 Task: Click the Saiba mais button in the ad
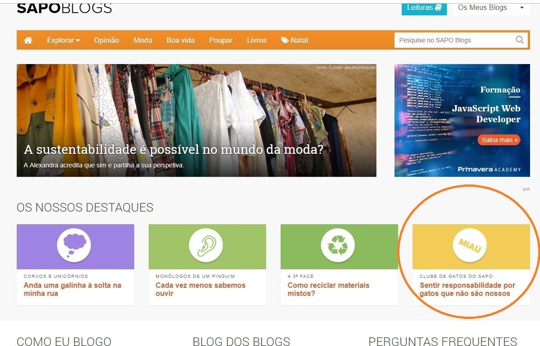point(498,140)
